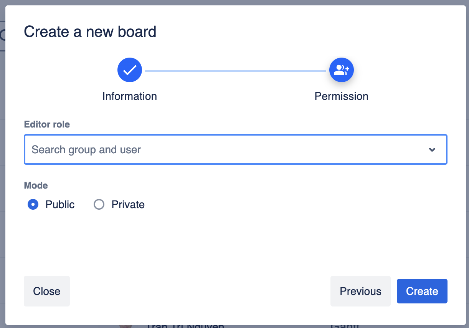This screenshot has width=469, height=328.
Task: Go back with the Previous button
Action: pos(360,291)
